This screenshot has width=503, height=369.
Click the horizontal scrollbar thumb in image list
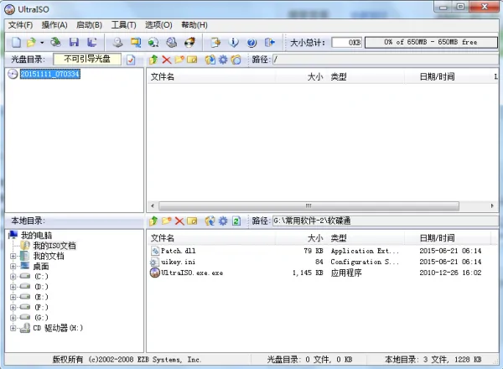[309, 205]
